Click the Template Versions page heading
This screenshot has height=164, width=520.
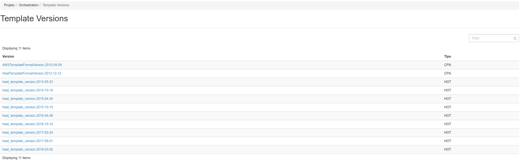point(34,18)
